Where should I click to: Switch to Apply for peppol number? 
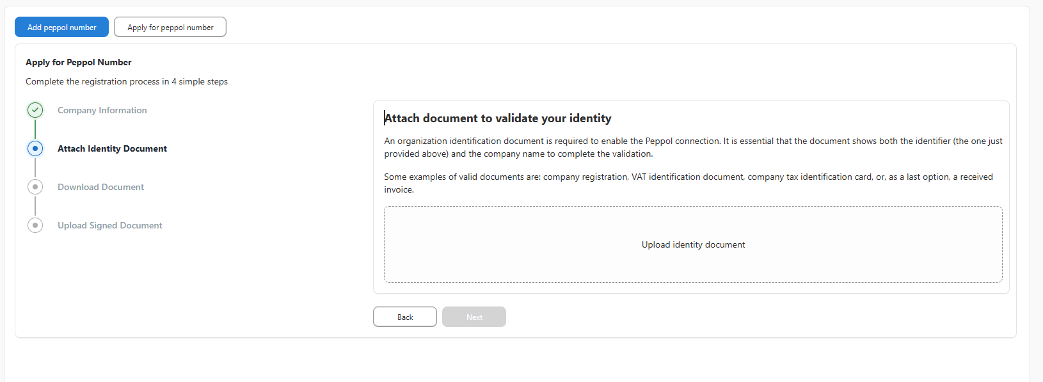(170, 28)
